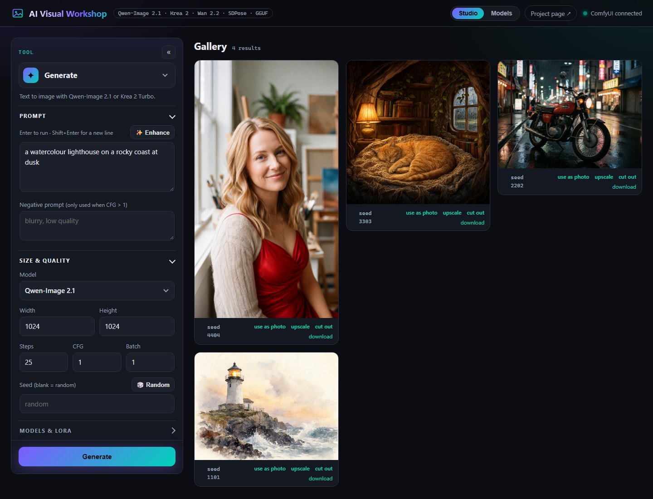Open the Qwen-Image 2.1 model dropdown
Screen dimensions: 653x499
coord(97,291)
